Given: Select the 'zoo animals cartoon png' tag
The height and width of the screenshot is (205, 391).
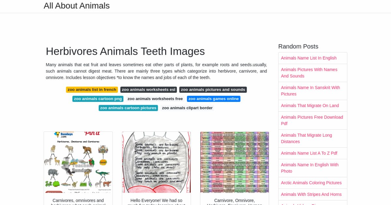Looking at the screenshot, I should [98, 99].
